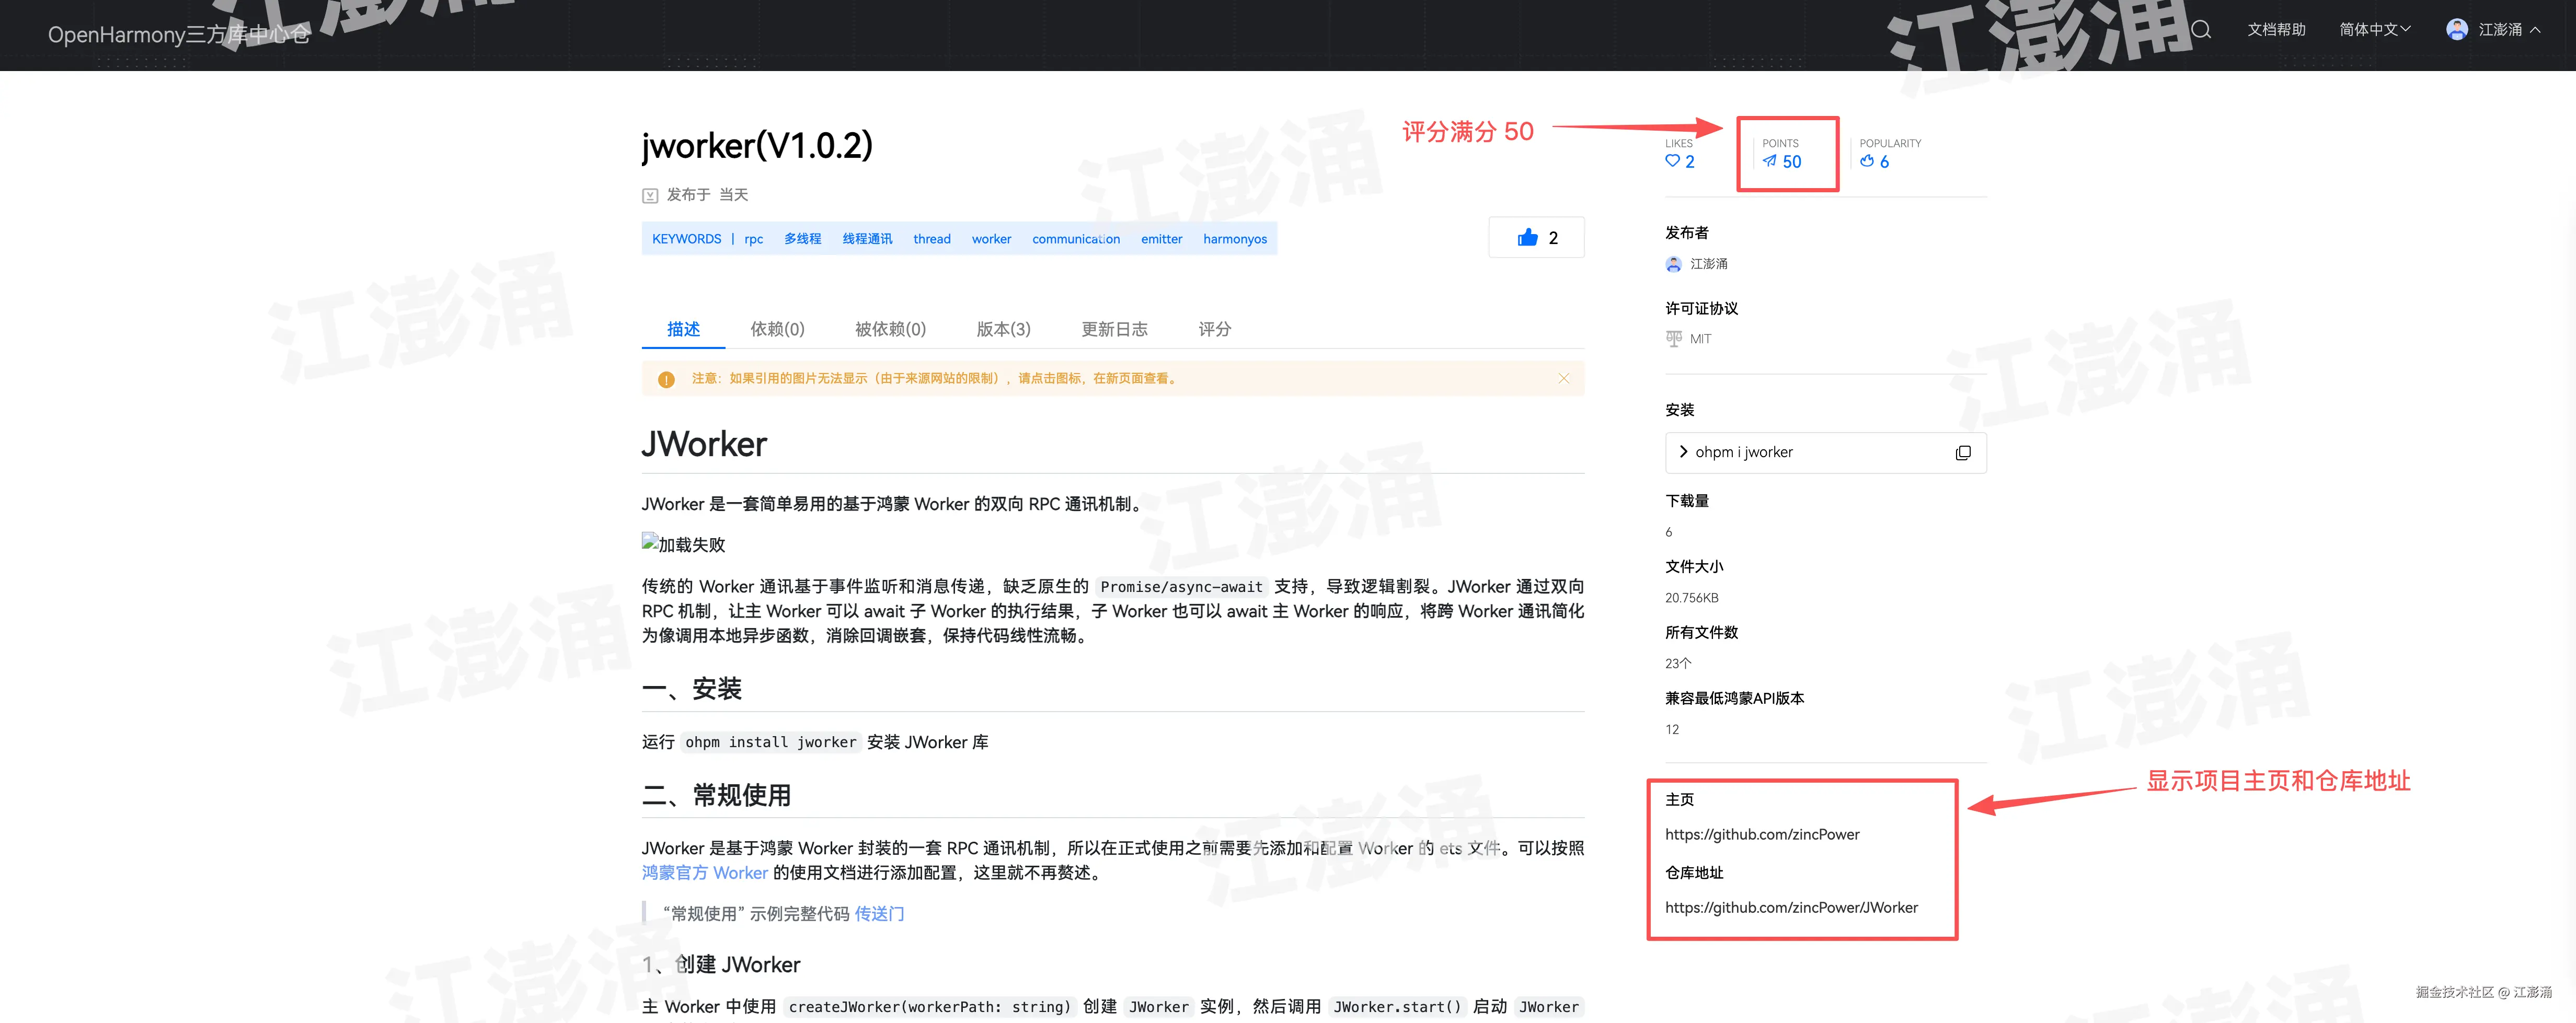Switch to the 依赖(0) tab
The width and height of the screenshot is (2576, 1023).
[777, 329]
